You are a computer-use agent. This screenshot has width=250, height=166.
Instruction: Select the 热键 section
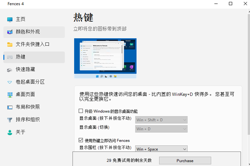[x=34, y=57]
